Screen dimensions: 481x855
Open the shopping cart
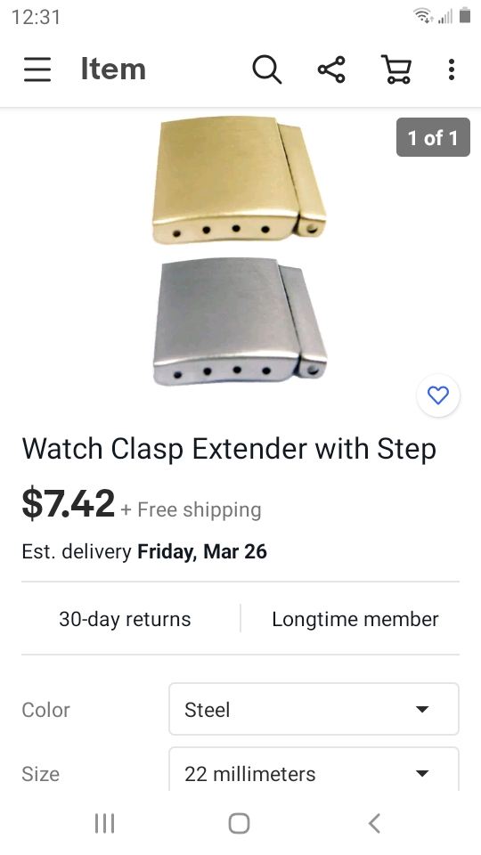click(395, 69)
